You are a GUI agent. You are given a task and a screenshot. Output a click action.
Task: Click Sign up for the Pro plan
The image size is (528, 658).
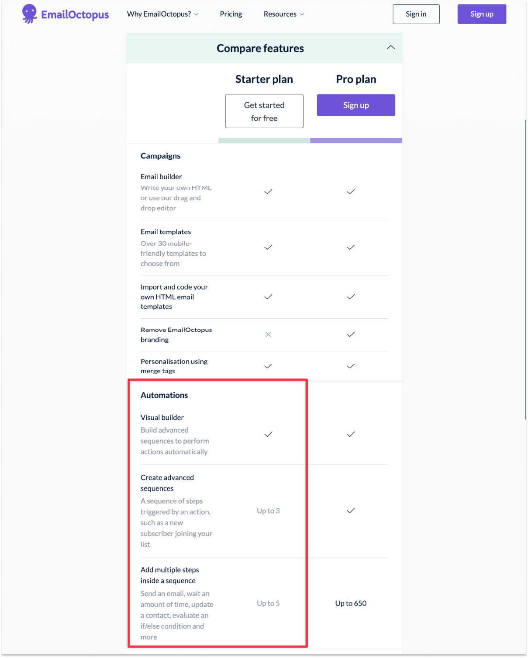[355, 105]
